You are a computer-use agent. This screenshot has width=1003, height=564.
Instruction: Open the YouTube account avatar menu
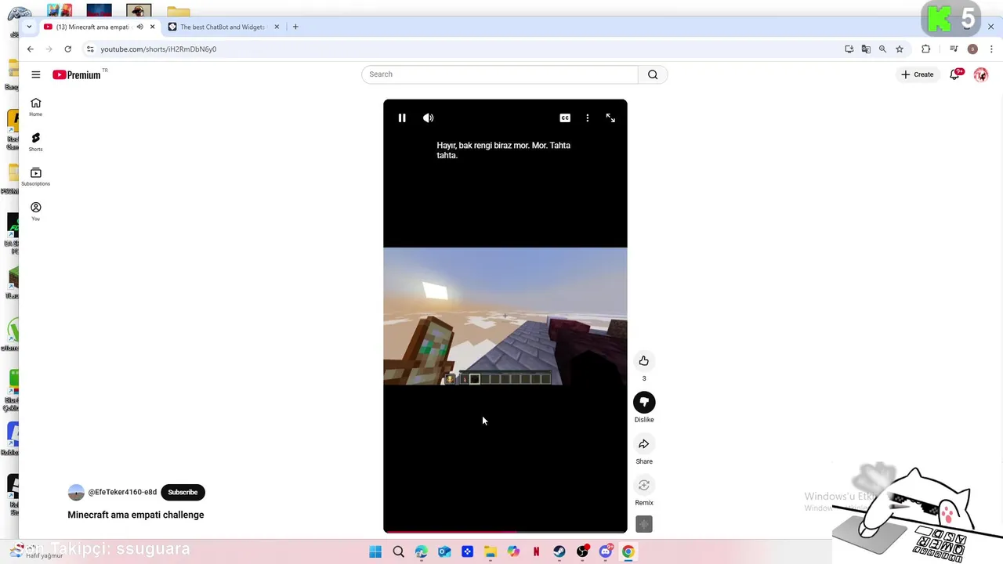[x=981, y=74]
